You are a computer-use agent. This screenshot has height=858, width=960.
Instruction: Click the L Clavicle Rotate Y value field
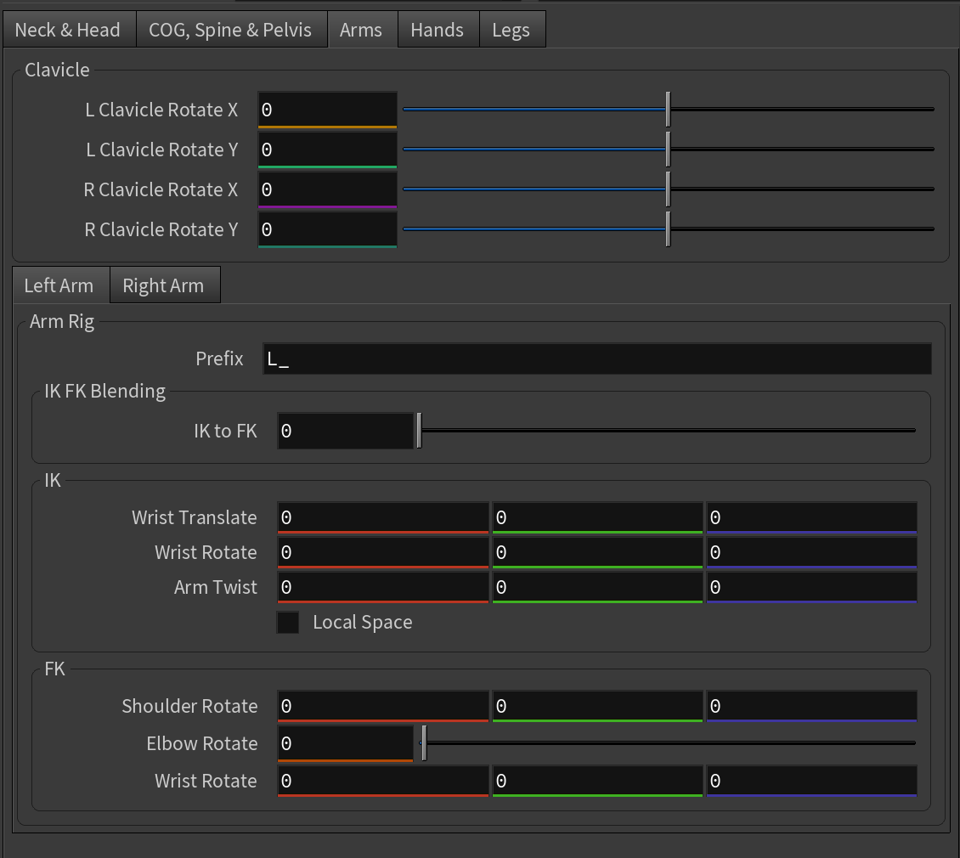click(327, 150)
